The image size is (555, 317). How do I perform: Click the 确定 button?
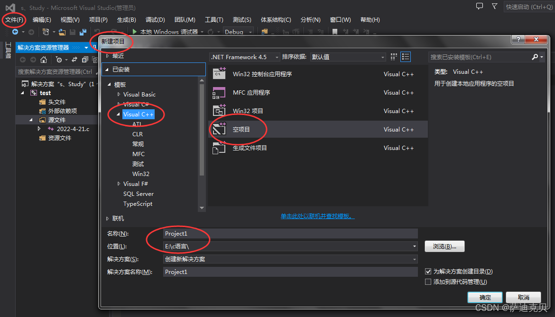[485, 297]
